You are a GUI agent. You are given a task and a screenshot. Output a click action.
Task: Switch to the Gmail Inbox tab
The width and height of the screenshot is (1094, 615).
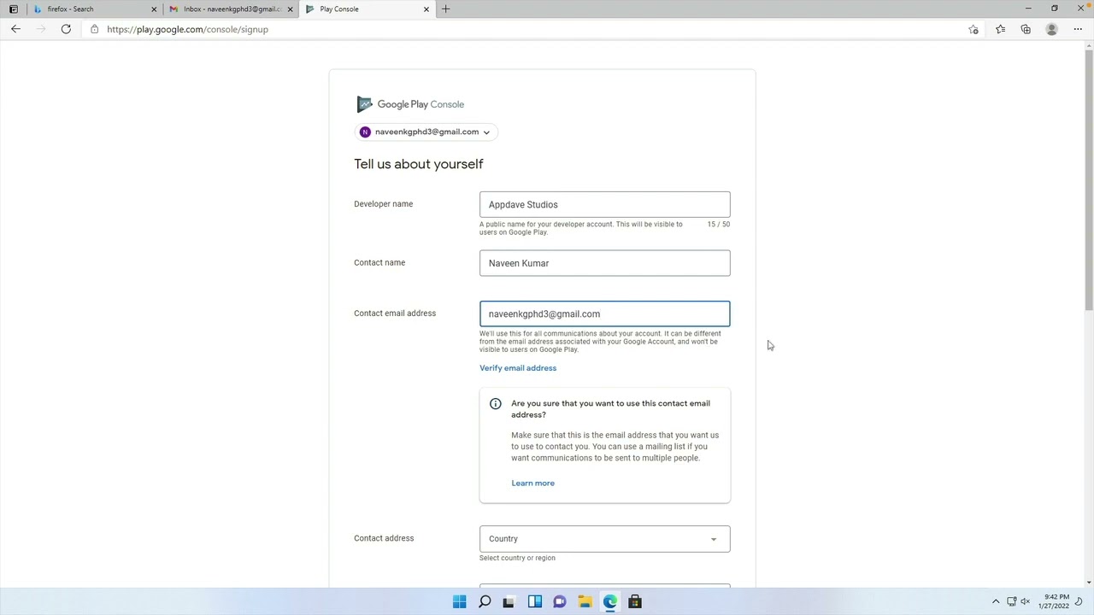coord(232,9)
